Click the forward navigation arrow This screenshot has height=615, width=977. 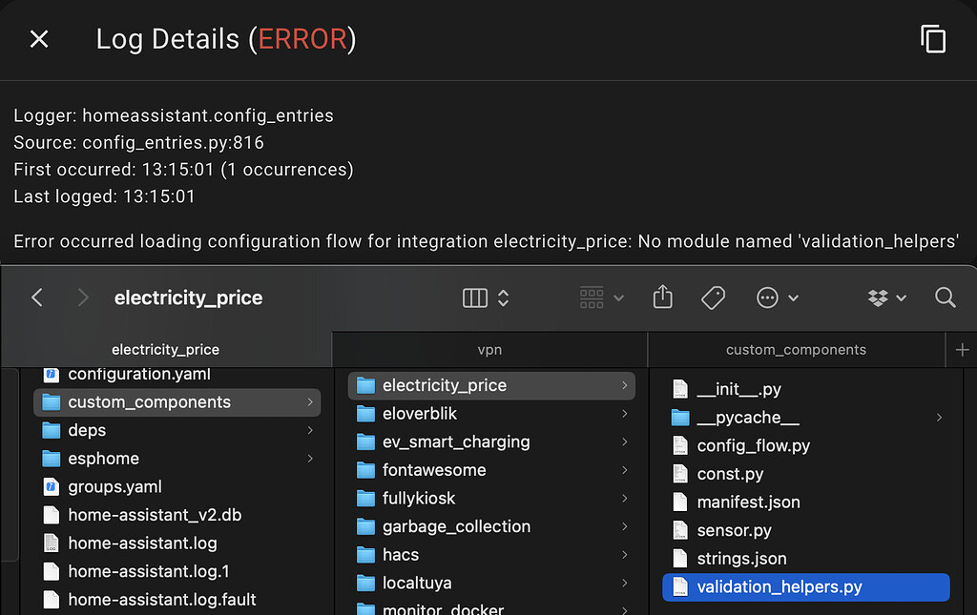pyautogui.click(x=82, y=297)
